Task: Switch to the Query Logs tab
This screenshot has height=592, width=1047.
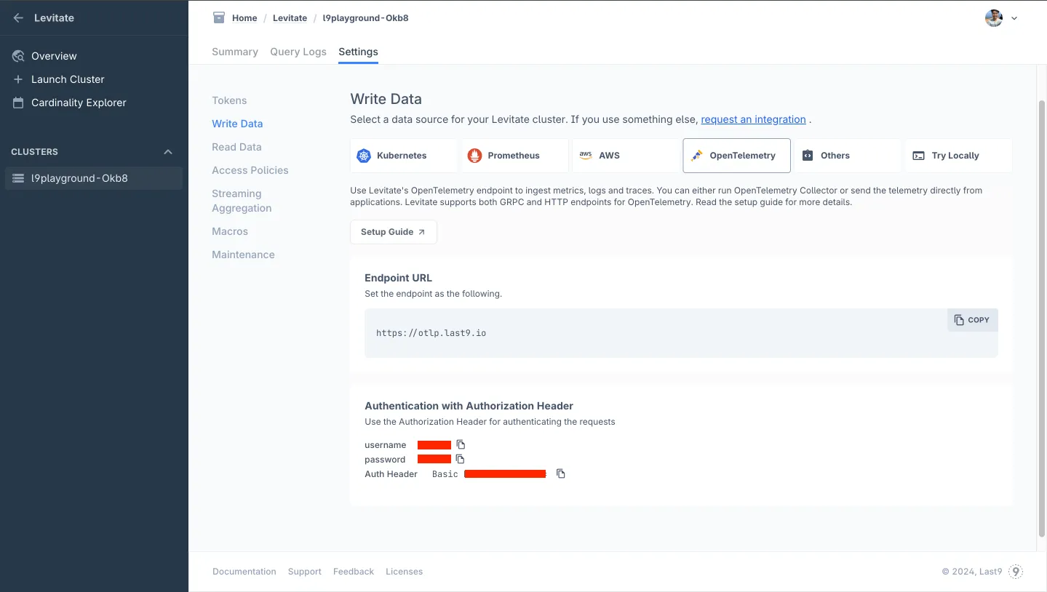Action: pyautogui.click(x=298, y=52)
